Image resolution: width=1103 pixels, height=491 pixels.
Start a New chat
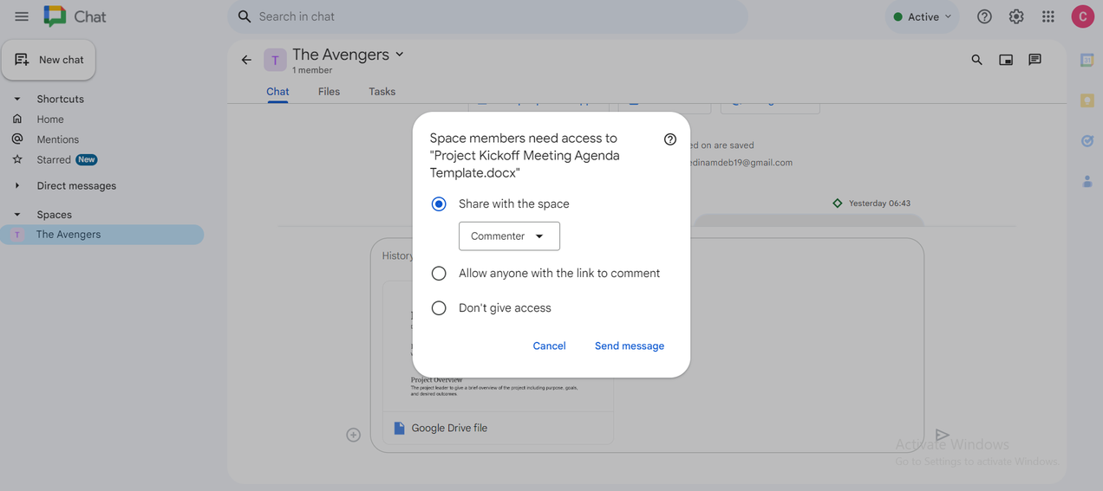click(x=49, y=60)
